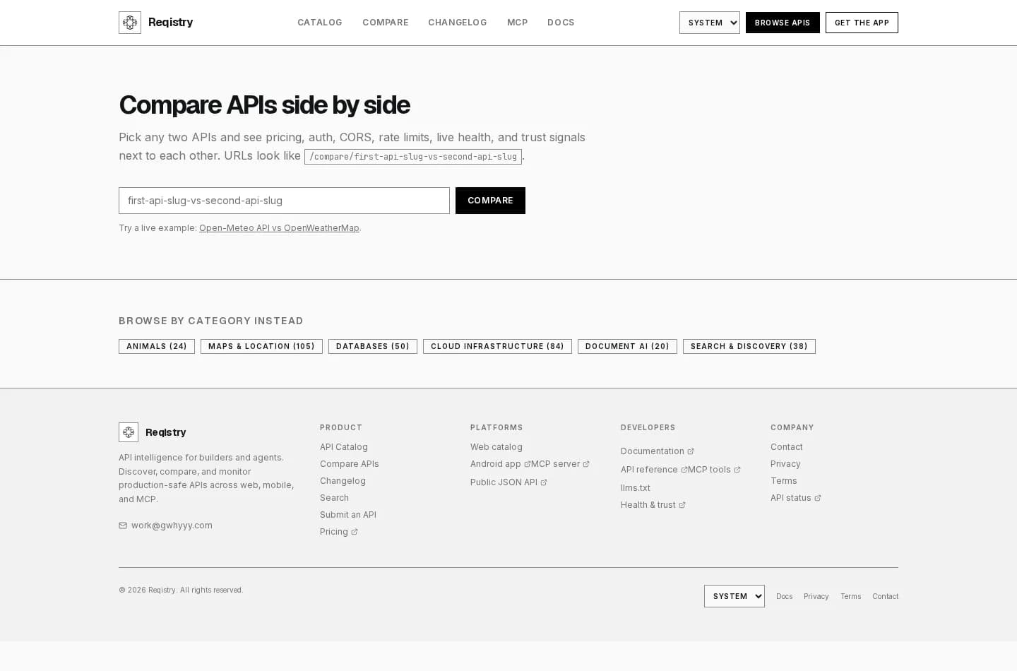Open the Web catalog link

coord(496,447)
